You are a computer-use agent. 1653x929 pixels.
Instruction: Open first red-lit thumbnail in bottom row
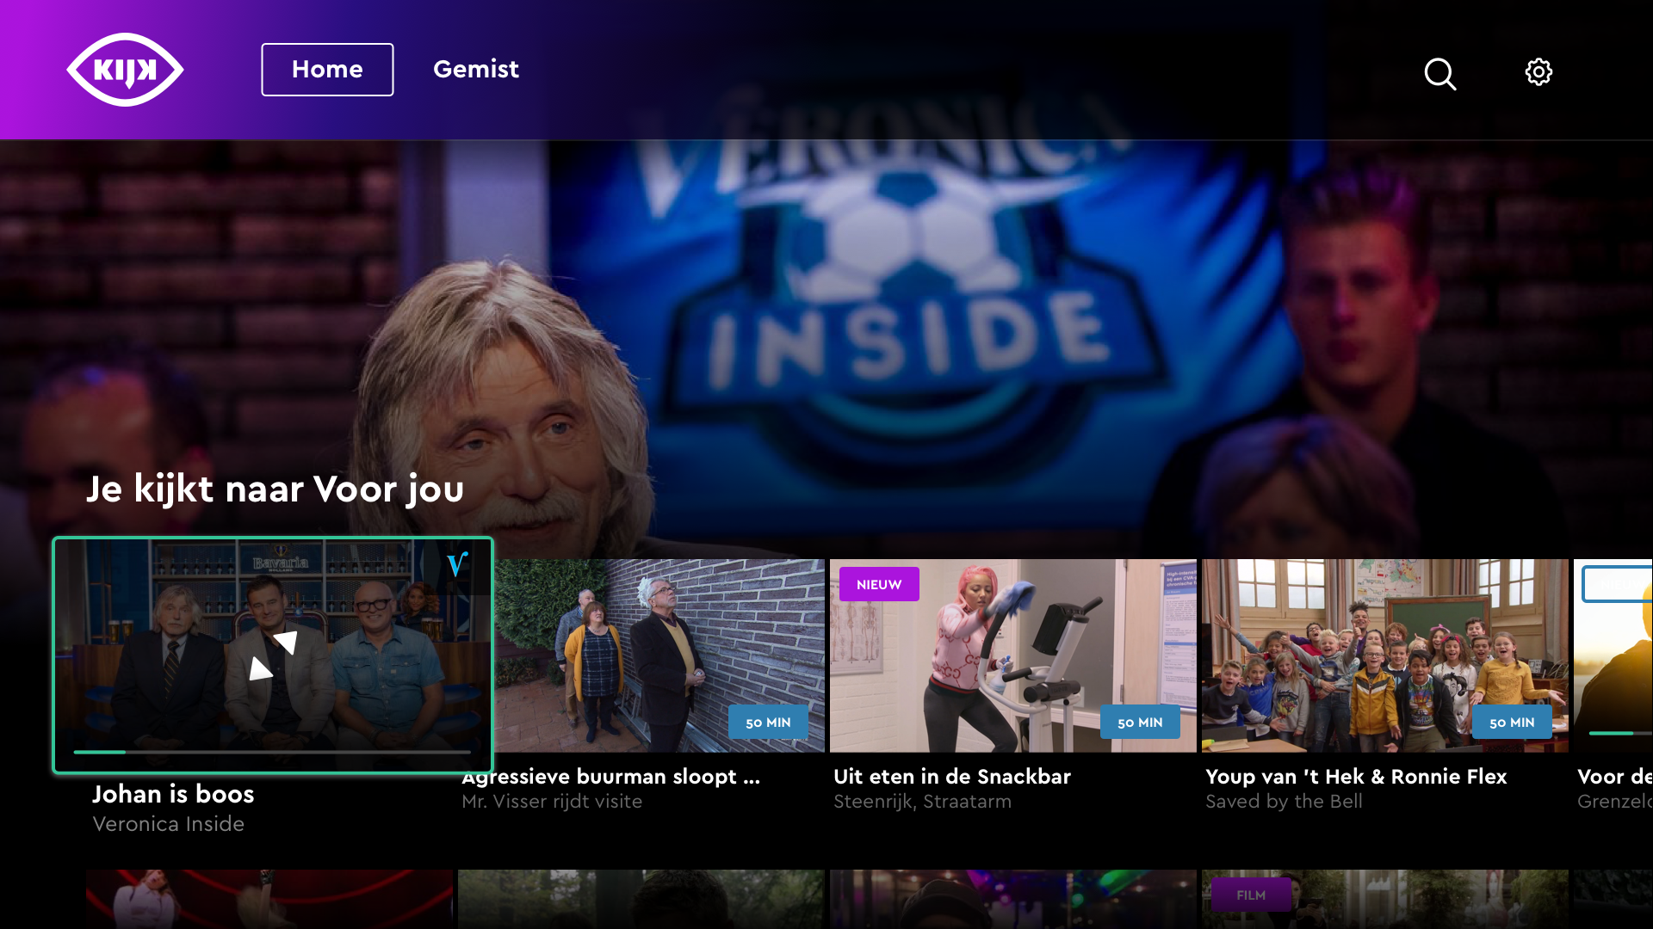pos(269,898)
